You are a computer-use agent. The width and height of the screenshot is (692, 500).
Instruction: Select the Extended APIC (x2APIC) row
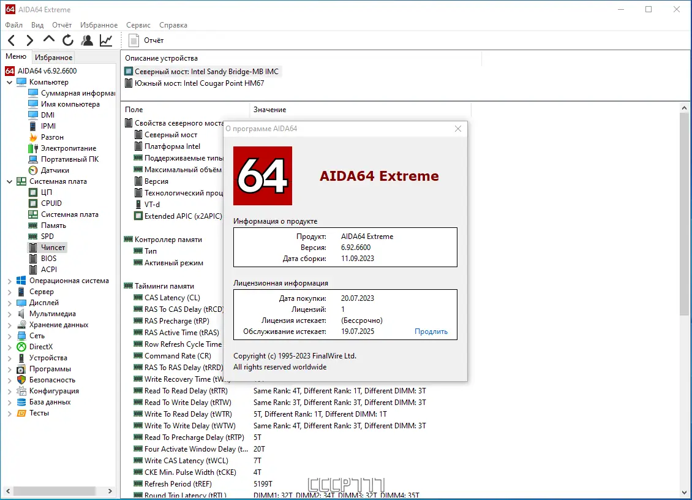[178, 216]
